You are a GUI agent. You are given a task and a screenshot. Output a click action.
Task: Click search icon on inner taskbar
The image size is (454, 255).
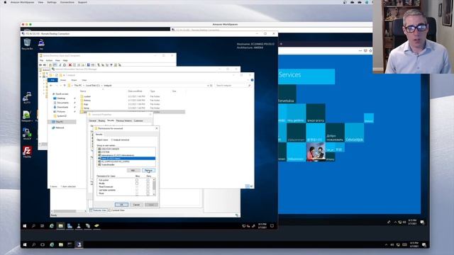pos(33,226)
